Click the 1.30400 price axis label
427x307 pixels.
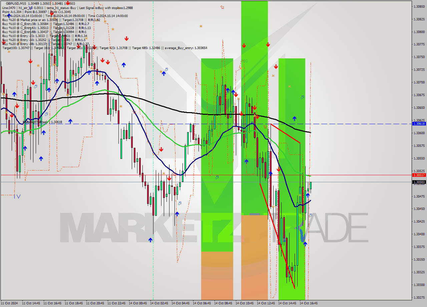coord(419,234)
